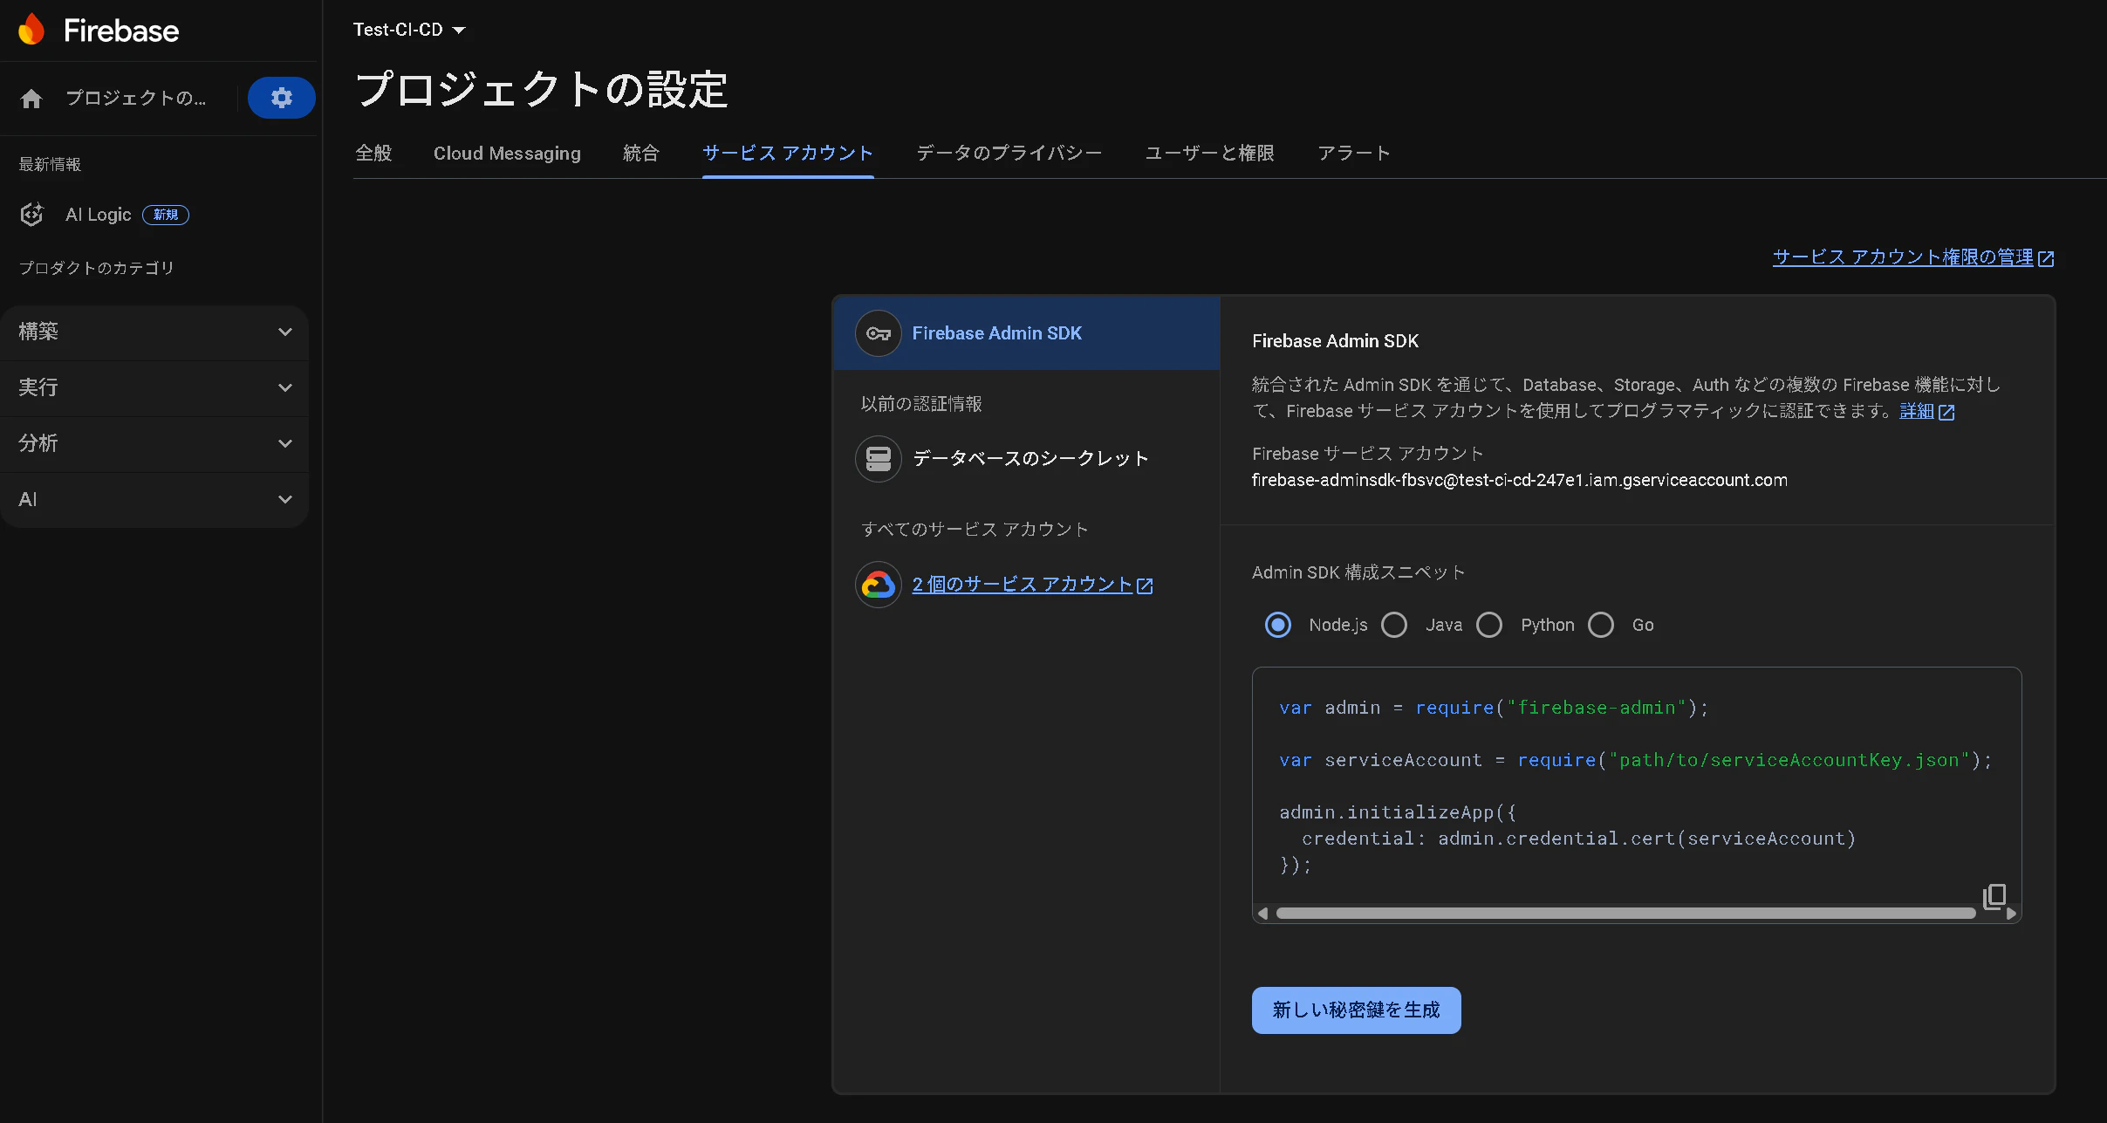
Task: Expand the 実行 category
Action: (154, 388)
